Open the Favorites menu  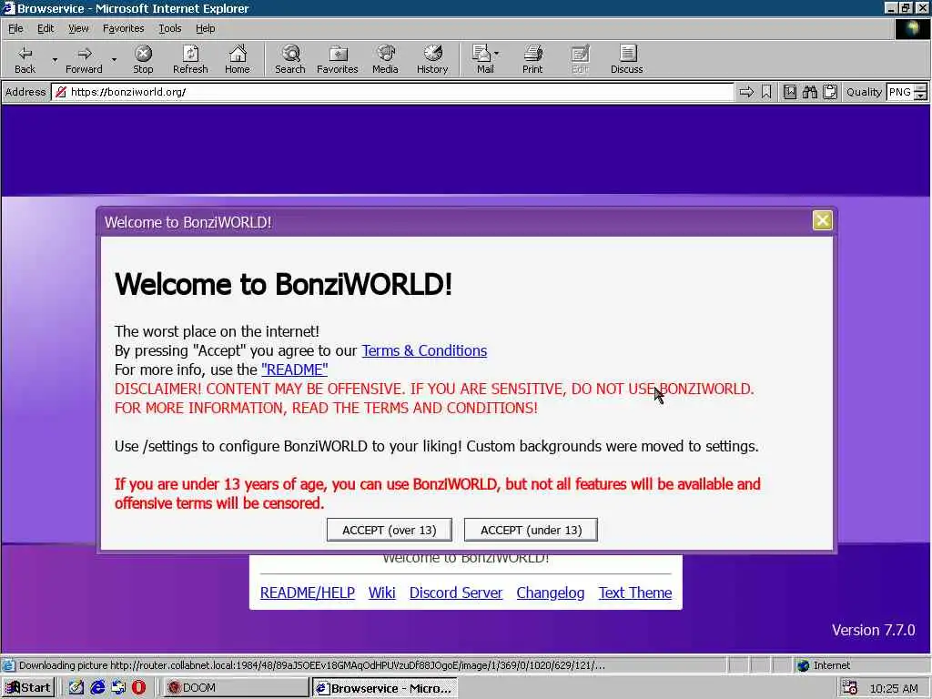click(123, 28)
